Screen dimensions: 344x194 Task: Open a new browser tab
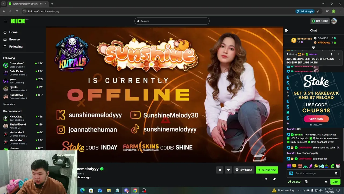[52, 4]
